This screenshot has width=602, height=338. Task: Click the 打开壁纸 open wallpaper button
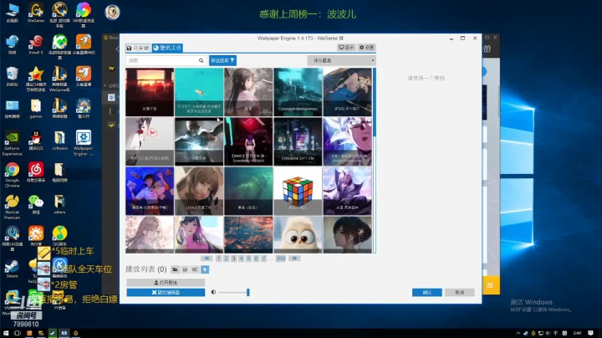(166, 283)
